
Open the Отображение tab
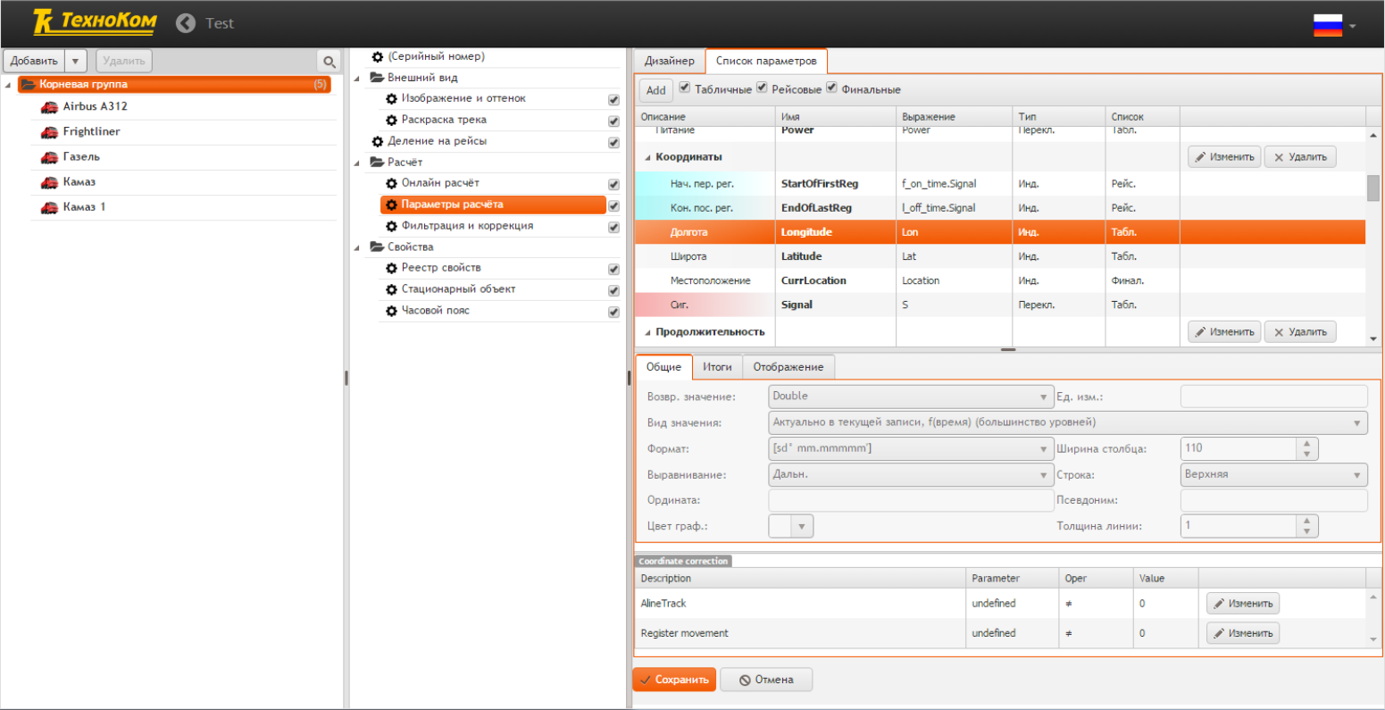(x=788, y=366)
